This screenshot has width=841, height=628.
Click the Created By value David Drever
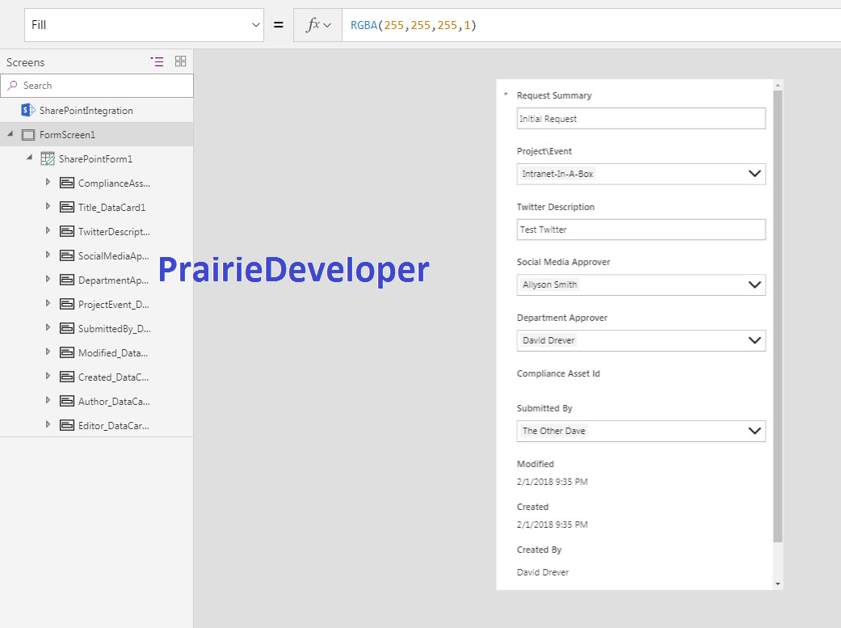[543, 572]
